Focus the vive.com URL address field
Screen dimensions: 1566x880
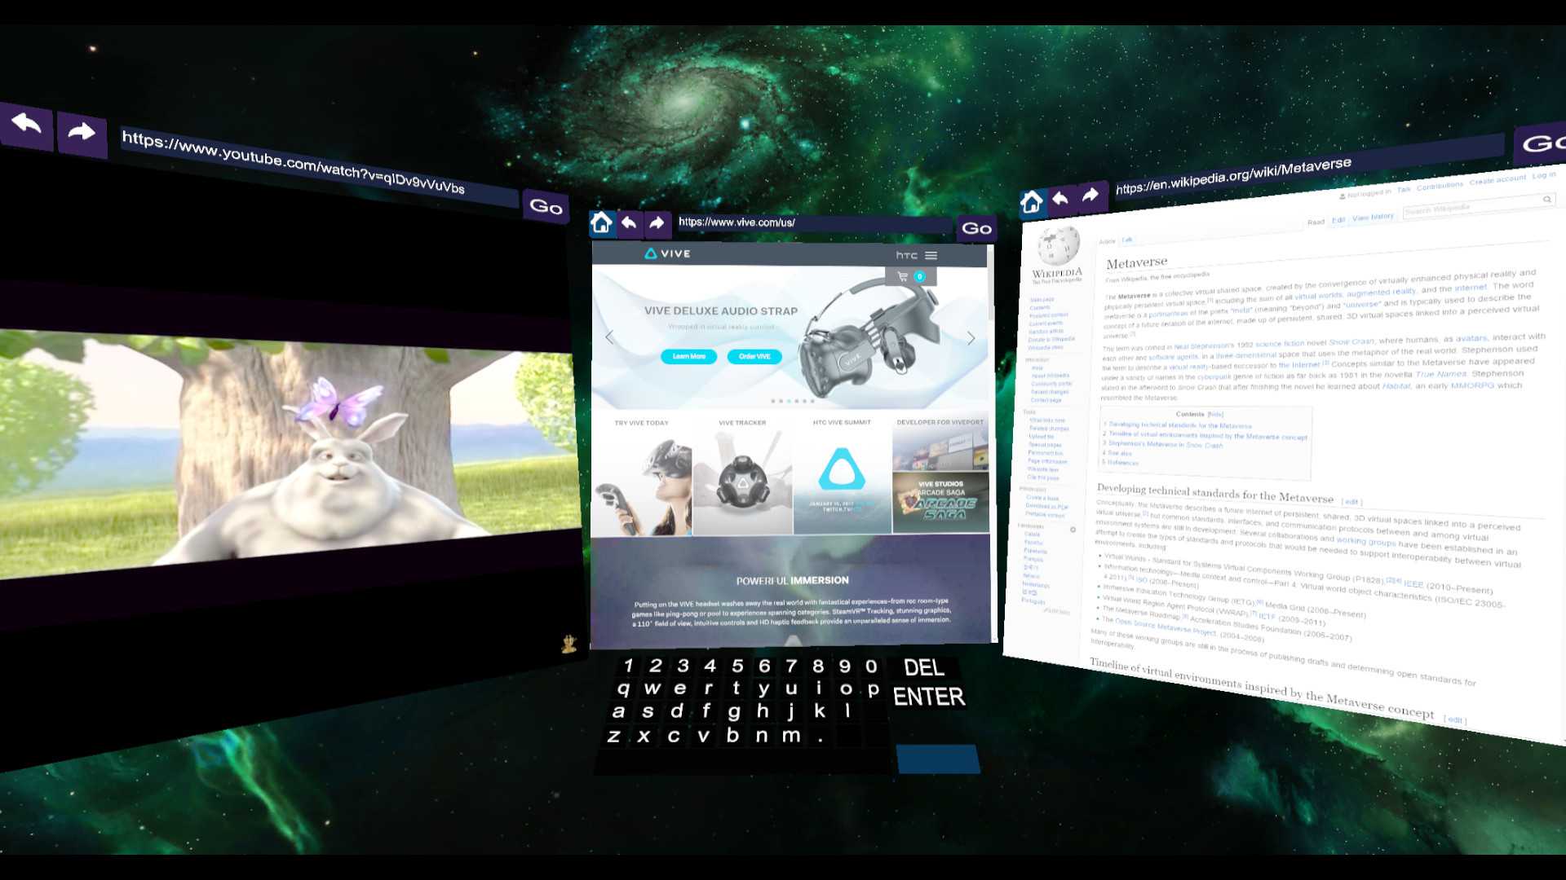(814, 222)
